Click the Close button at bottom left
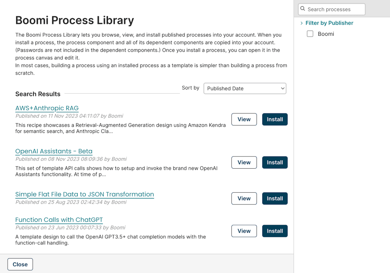Viewport: 390px width, 273px height. (x=20, y=264)
